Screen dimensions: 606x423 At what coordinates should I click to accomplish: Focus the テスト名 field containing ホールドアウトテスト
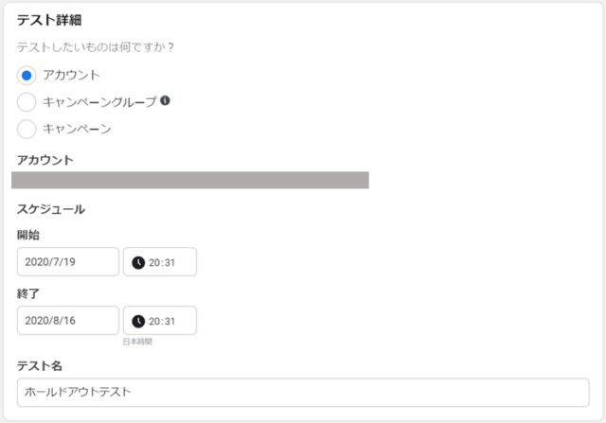click(303, 392)
